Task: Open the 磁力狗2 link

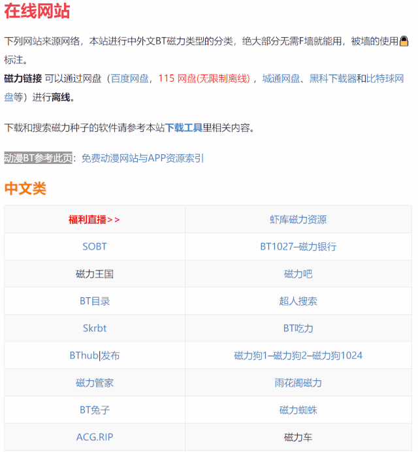Action: coord(290,355)
